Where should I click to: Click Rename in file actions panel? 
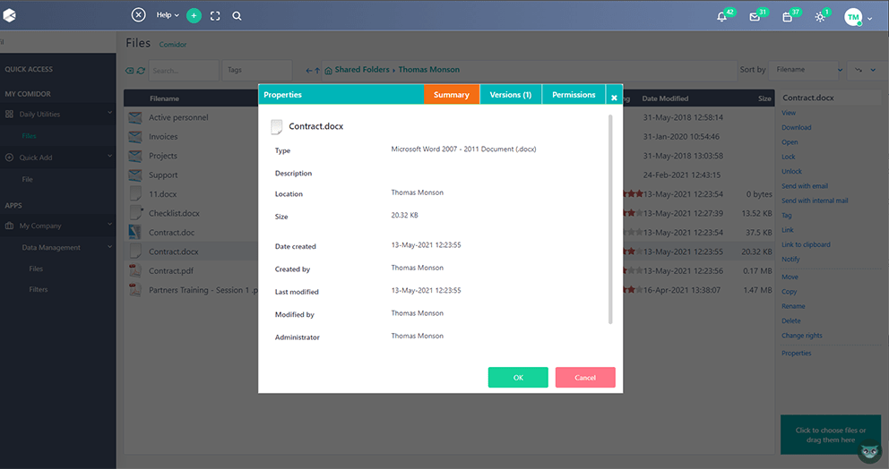[793, 306]
